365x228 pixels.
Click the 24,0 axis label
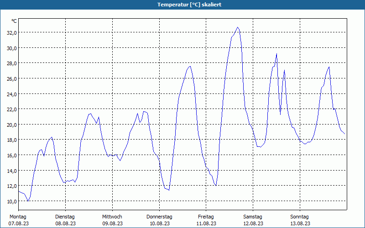12,94
